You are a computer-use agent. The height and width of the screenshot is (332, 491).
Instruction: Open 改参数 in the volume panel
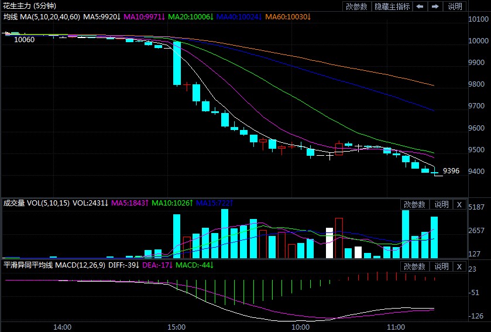414,205
